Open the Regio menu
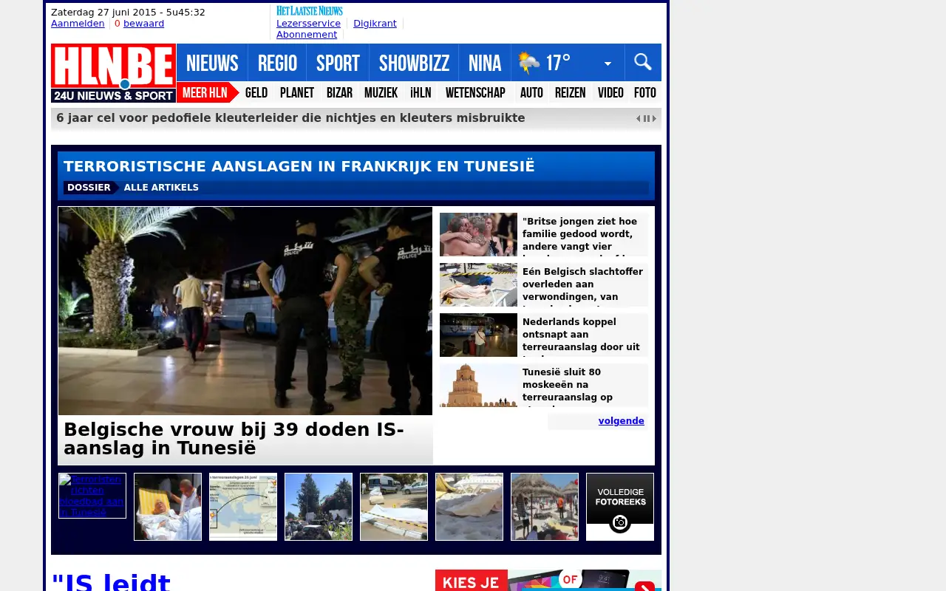The height and width of the screenshot is (591, 946). tap(277, 63)
